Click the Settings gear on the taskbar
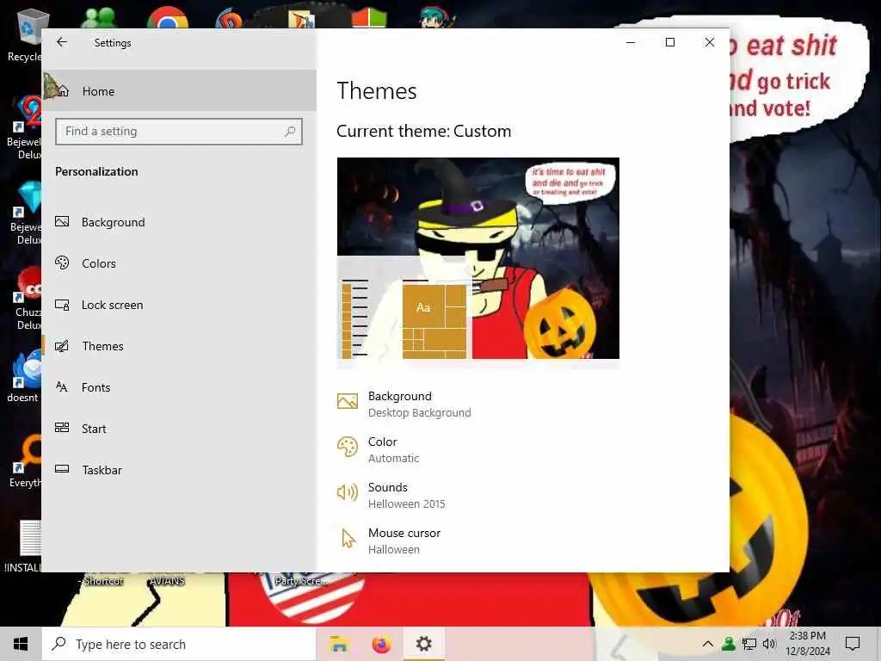This screenshot has height=661, width=881. coord(424,644)
